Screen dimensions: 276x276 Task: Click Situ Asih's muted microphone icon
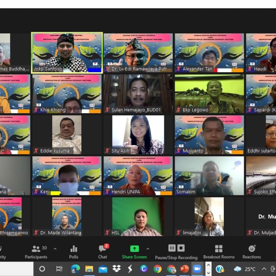pos(107,151)
